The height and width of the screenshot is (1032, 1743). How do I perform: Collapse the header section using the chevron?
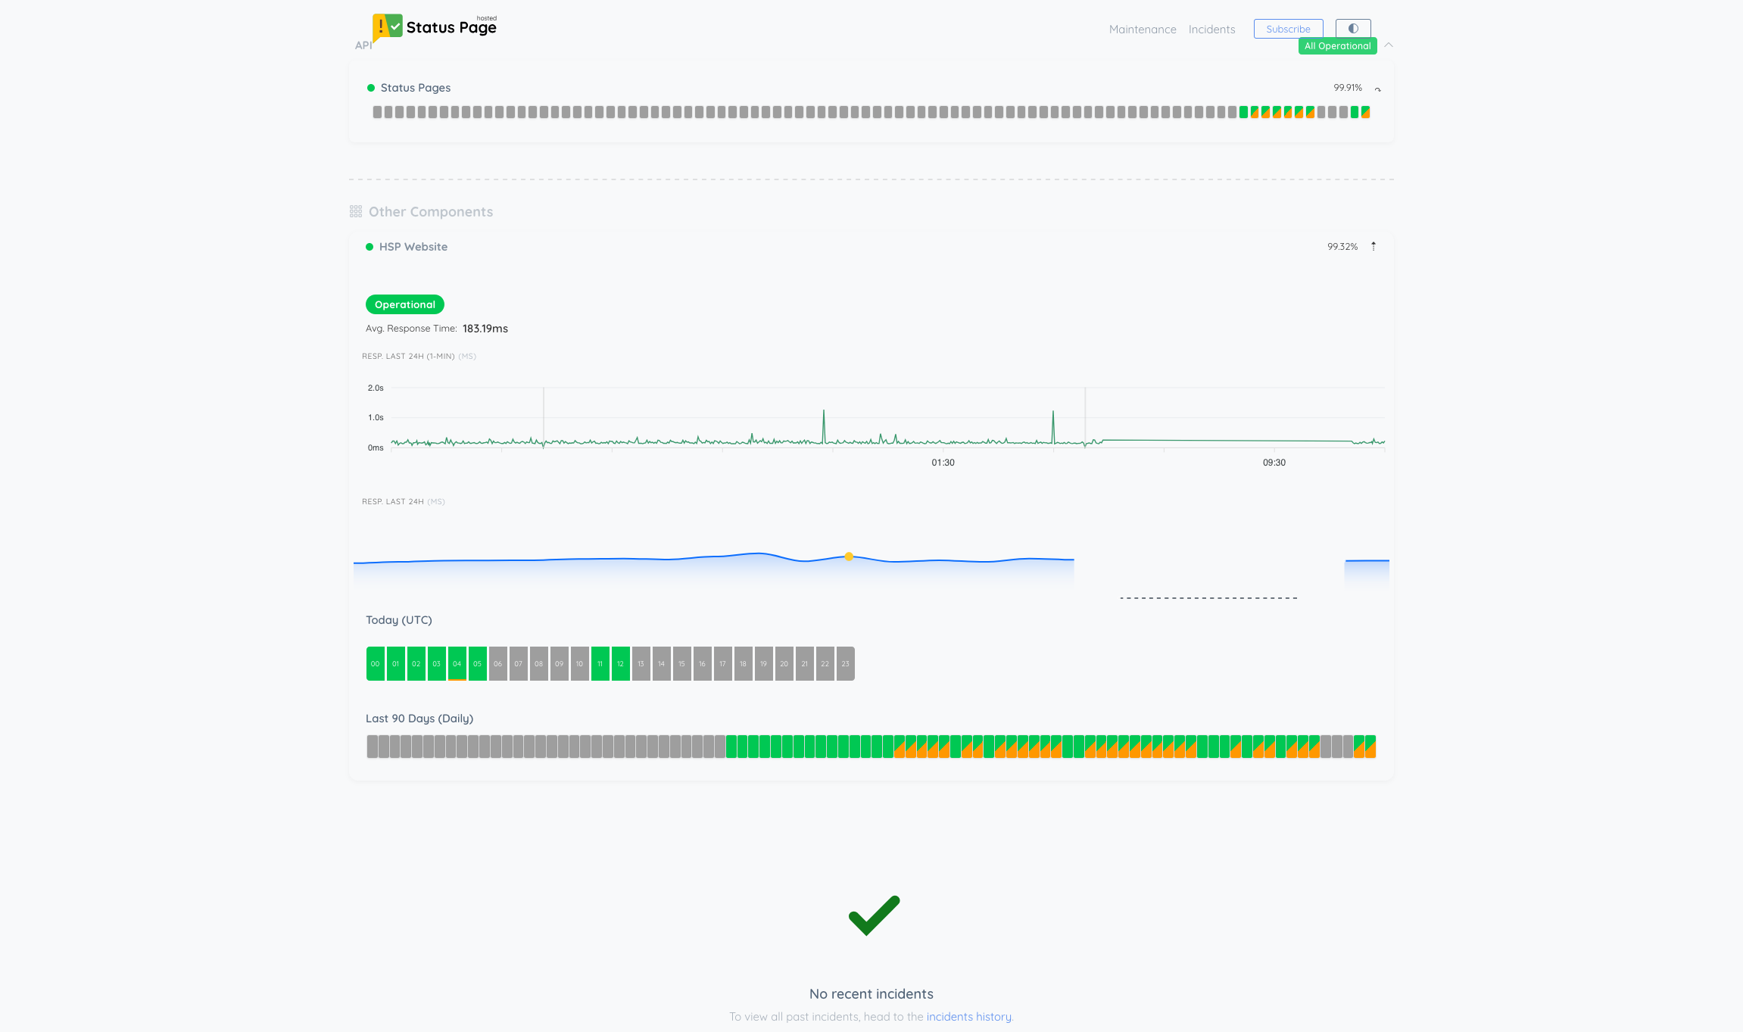pos(1389,45)
